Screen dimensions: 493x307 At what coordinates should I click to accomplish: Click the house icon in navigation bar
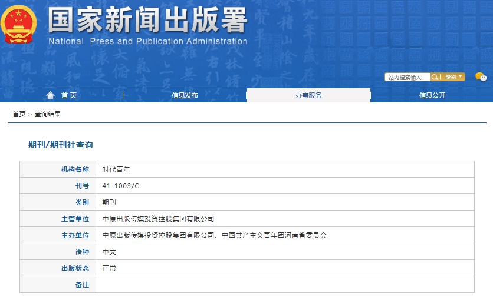point(50,95)
